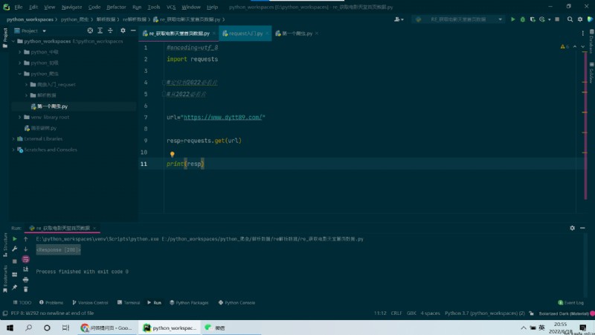Switch to the 第一个爬虫.py editor tab
This screenshot has width=595, height=335.
tap(297, 33)
